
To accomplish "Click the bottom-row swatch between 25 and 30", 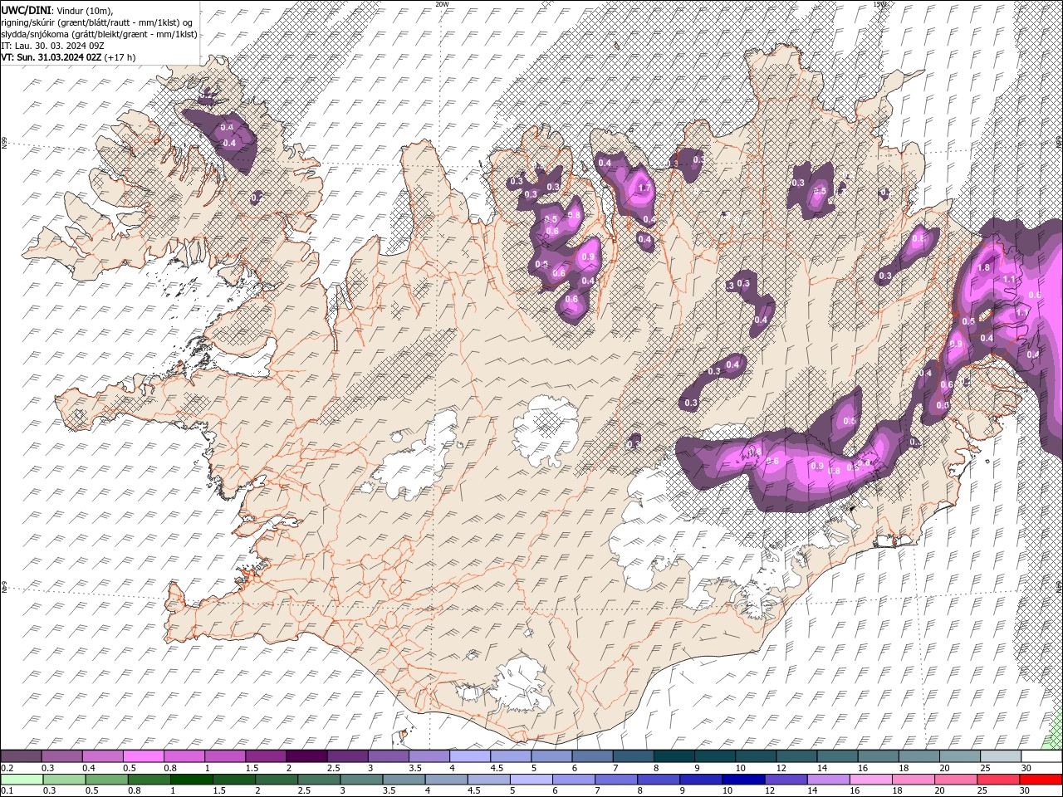I will (x=998, y=780).
